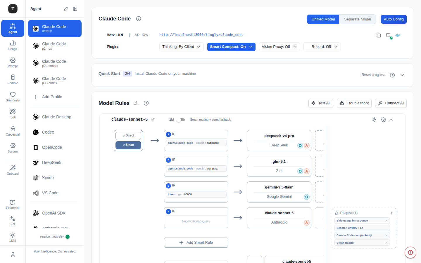Go to the Prompt page
Image resolution: width=421 pixels, height=263 pixels.
tap(13, 63)
